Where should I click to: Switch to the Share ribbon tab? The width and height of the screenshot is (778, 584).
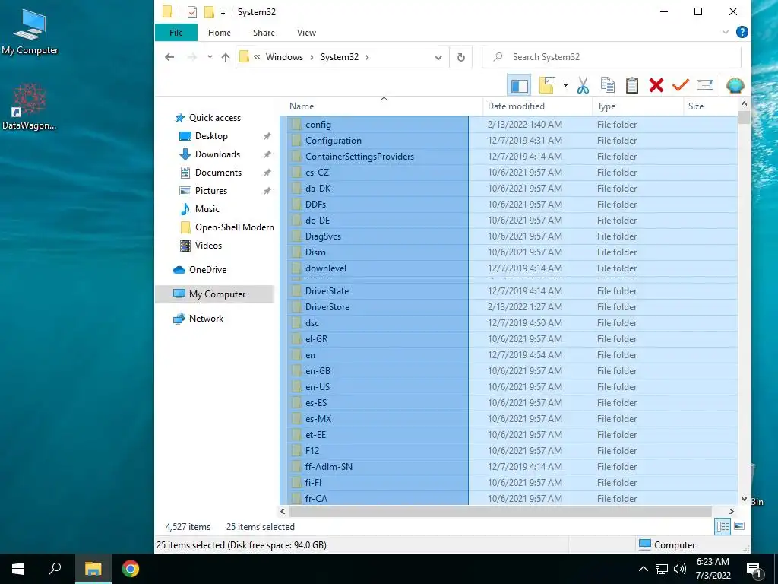264,32
